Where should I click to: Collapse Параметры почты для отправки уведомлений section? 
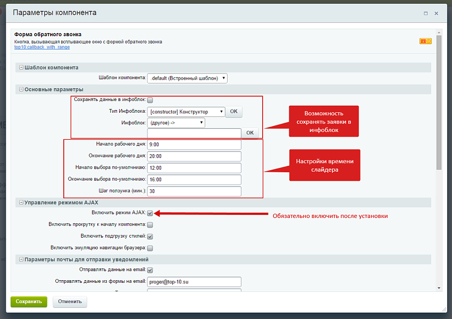[21, 259]
